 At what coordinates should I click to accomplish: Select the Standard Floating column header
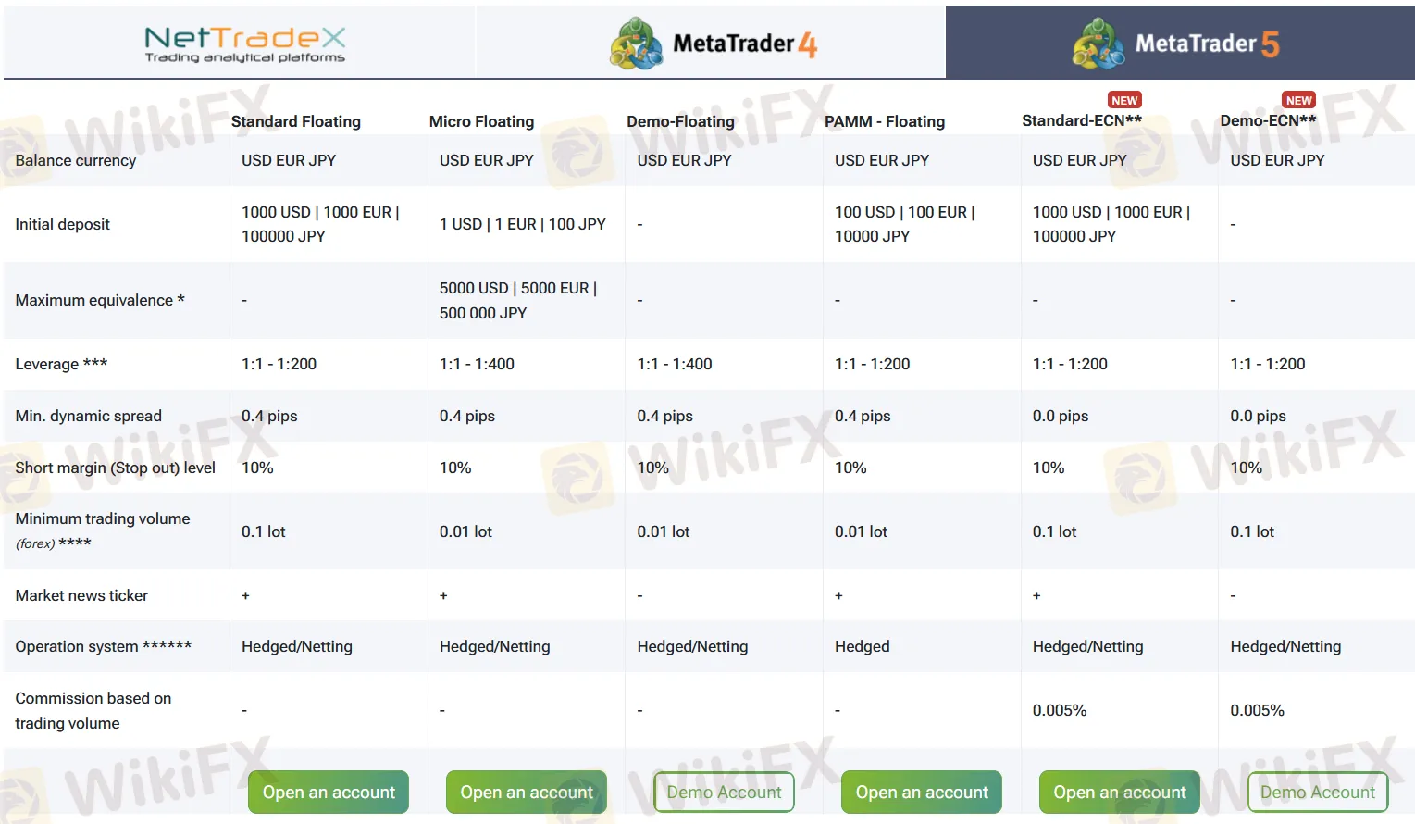coord(296,121)
